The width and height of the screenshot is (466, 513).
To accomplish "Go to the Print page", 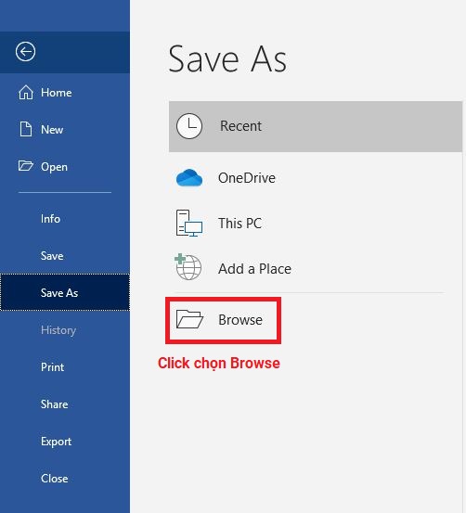I will click(x=52, y=366).
